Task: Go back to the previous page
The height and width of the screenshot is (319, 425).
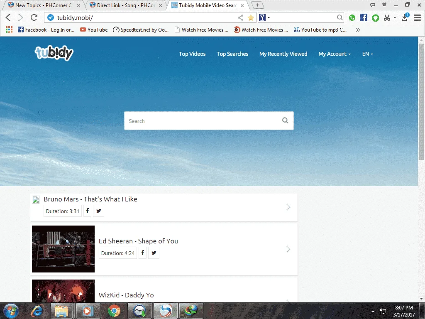Action: click(8, 17)
